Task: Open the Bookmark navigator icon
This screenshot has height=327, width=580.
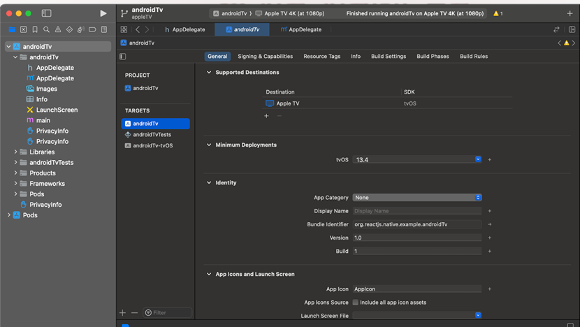Action: [35, 29]
